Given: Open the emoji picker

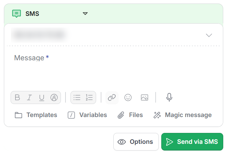Looking at the screenshot, I should point(128,98).
